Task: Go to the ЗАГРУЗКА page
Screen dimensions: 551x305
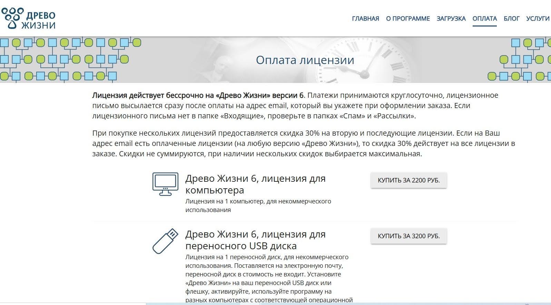Action: 451,19
